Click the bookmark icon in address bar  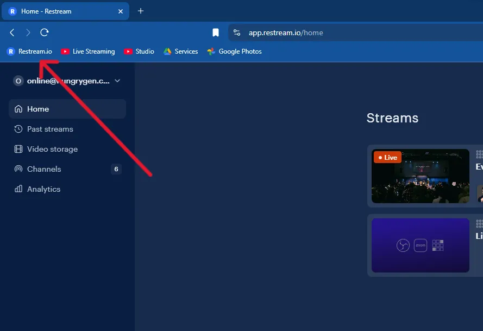pyautogui.click(x=216, y=33)
